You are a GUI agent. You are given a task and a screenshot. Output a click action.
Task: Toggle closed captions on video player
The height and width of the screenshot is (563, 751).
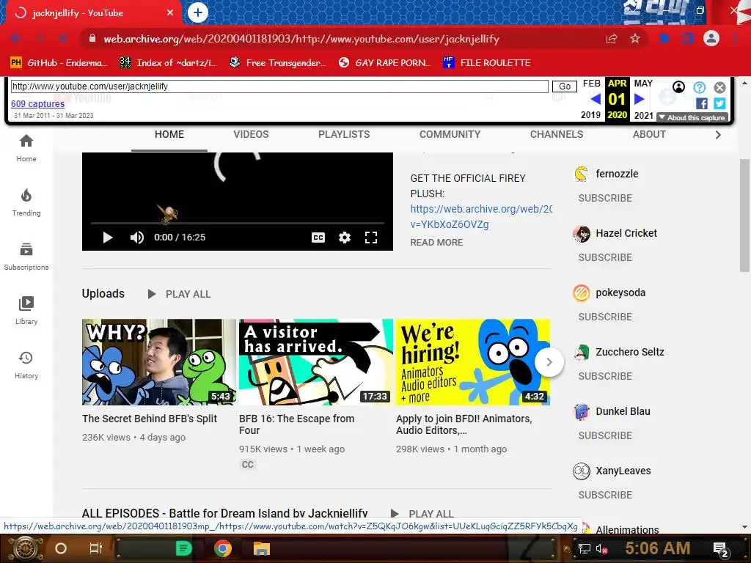click(x=318, y=238)
